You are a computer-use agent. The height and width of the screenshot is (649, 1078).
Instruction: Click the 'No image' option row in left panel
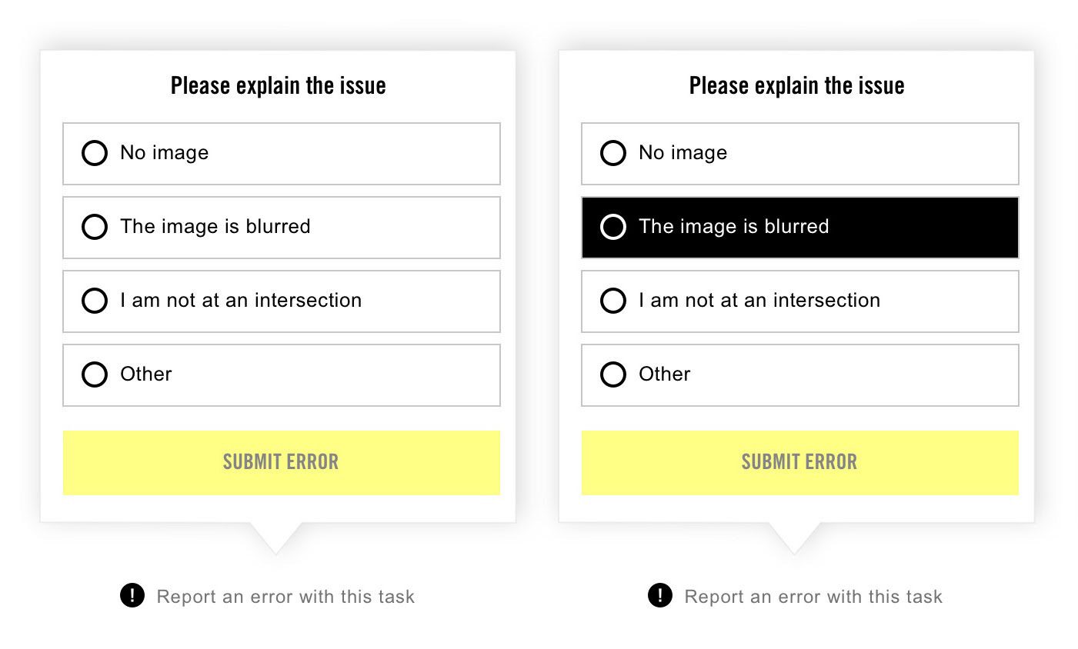tap(282, 154)
